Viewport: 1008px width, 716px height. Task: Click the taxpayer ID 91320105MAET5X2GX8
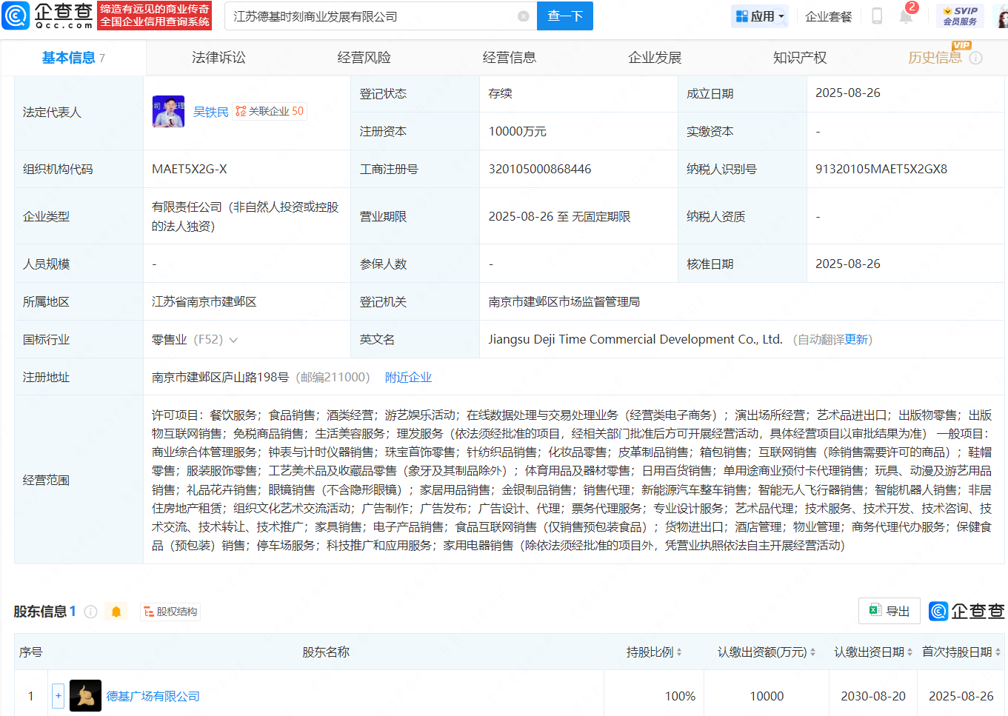click(881, 170)
